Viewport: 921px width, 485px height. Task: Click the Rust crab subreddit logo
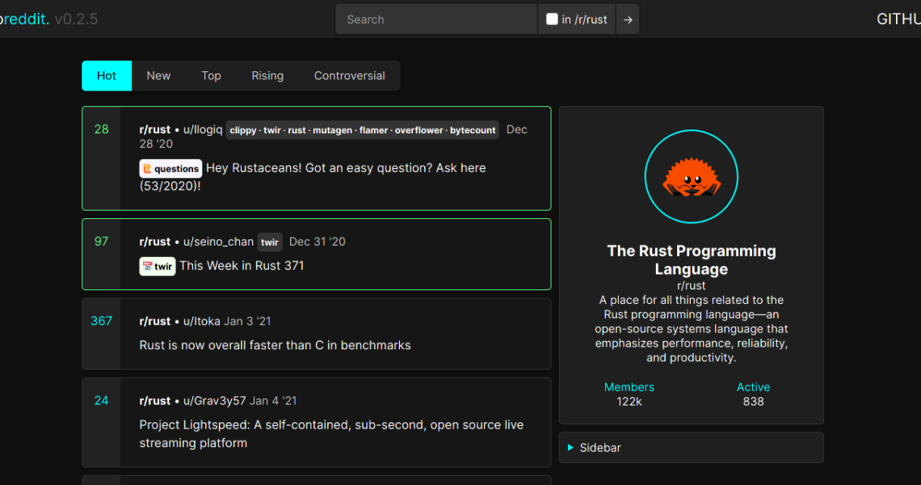point(691,176)
